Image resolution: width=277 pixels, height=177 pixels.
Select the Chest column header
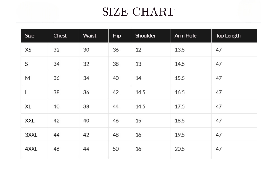point(60,35)
